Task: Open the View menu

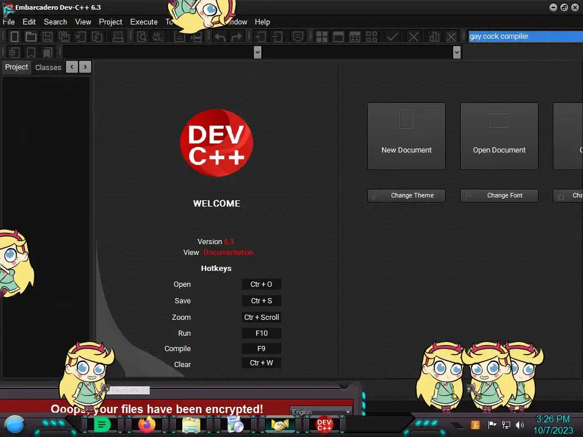Action: pyautogui.click(x=83, y=22)
